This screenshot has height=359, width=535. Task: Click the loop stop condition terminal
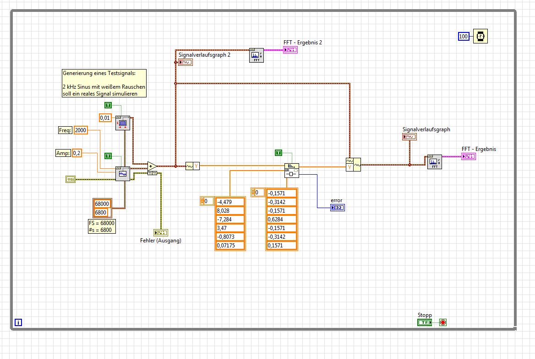pos(443,322)
